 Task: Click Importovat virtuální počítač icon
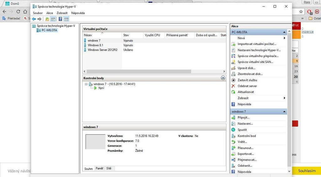click(233, 44)
